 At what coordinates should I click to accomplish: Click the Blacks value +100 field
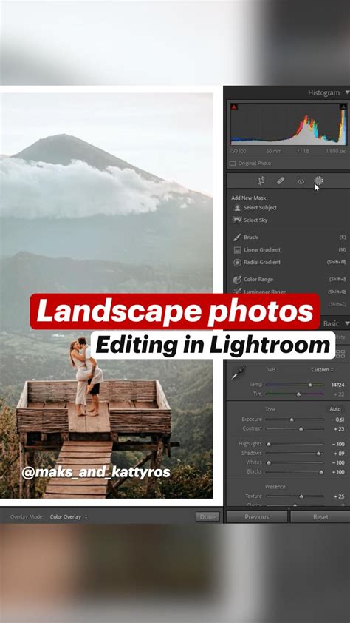click(x=338, y=472)
